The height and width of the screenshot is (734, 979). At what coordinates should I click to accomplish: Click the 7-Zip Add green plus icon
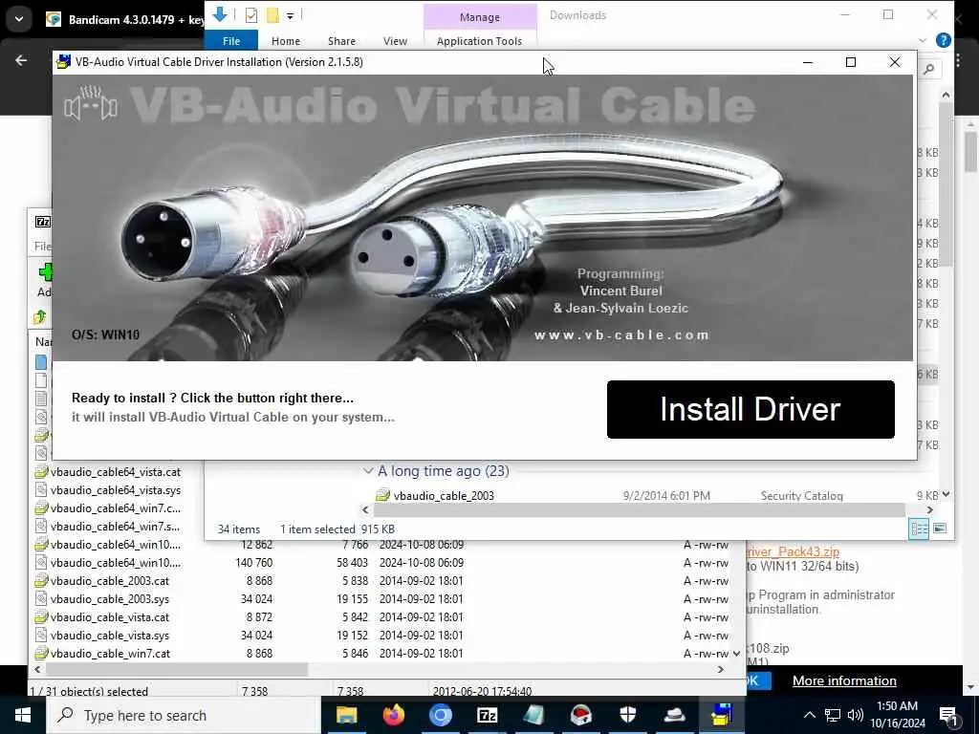tap(46, 272)
